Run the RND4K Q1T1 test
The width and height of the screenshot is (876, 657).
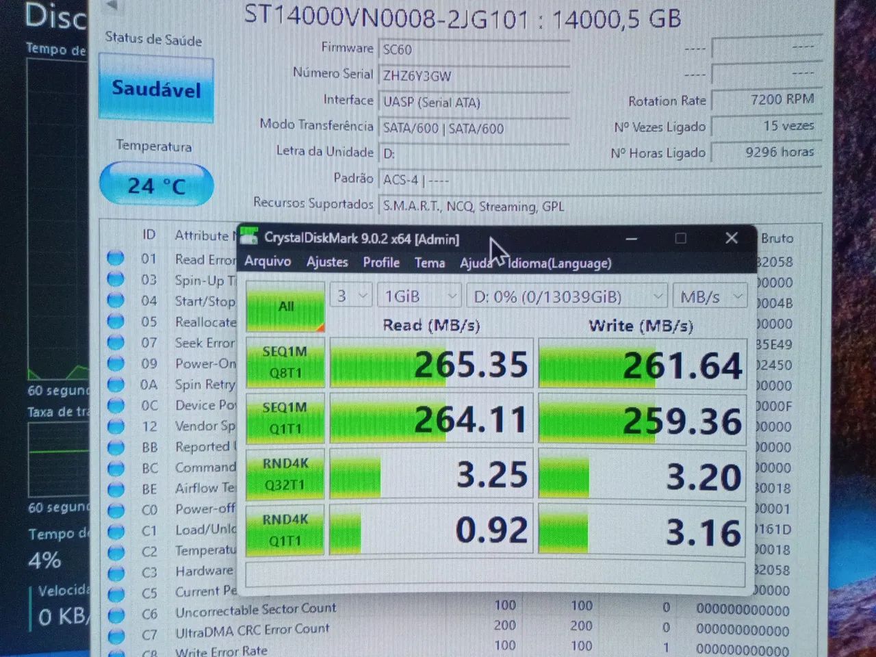click(x=285, y=530)
